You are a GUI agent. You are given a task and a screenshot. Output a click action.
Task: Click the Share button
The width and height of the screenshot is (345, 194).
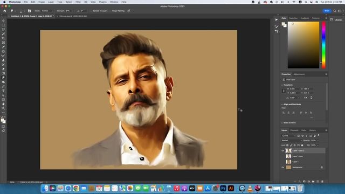tap(327, 11)
